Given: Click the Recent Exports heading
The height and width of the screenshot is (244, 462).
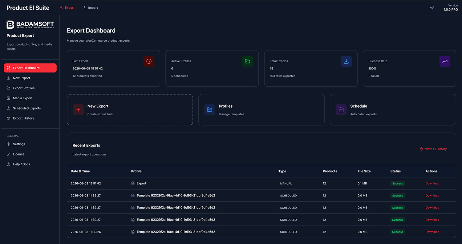Looking at the screenshot, I should coord(86,145).
